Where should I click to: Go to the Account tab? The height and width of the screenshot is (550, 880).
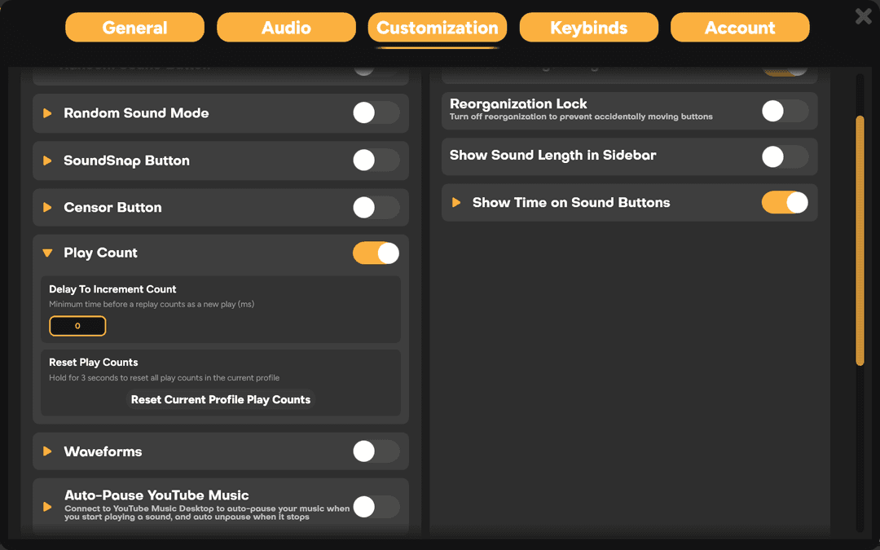pos(739,27)
